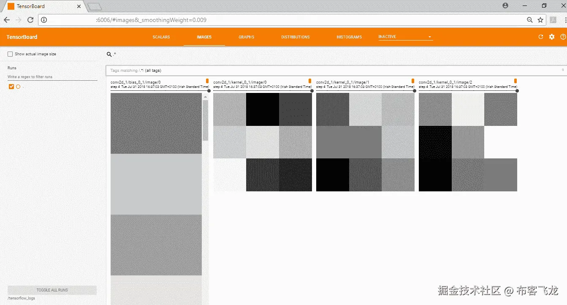Collapse the Tags matching all tags section
Viewport: 567px width, 305px height.
(x=336, y=71)
